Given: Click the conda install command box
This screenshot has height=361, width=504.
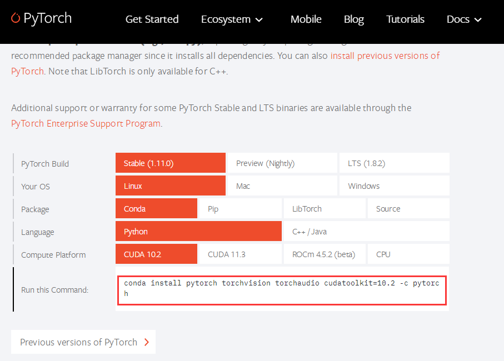Looking at the screenshot, I should click(x=282, y=289).
